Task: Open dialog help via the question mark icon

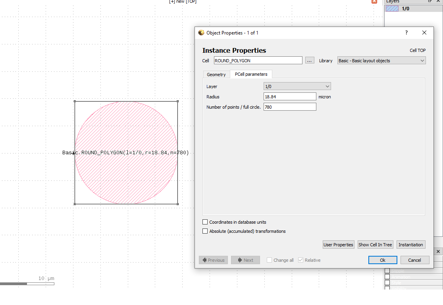Action: pos(406,33)
